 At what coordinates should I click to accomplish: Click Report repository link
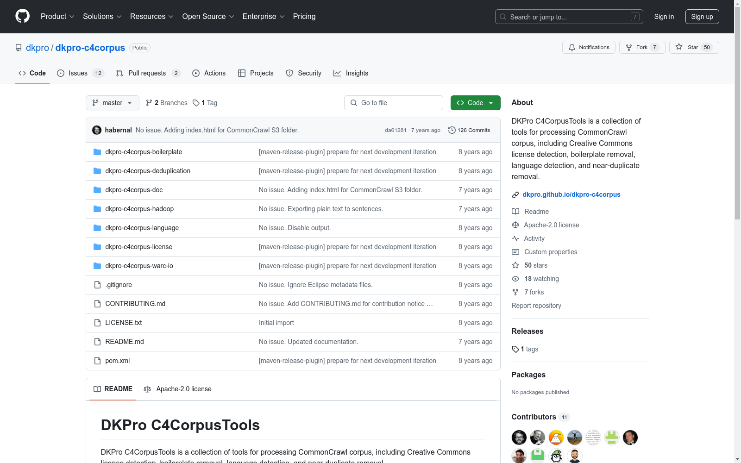pos(536,306)
